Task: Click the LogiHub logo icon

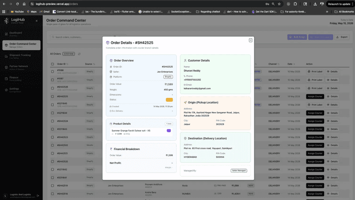Action: click(x=6, y=21)
